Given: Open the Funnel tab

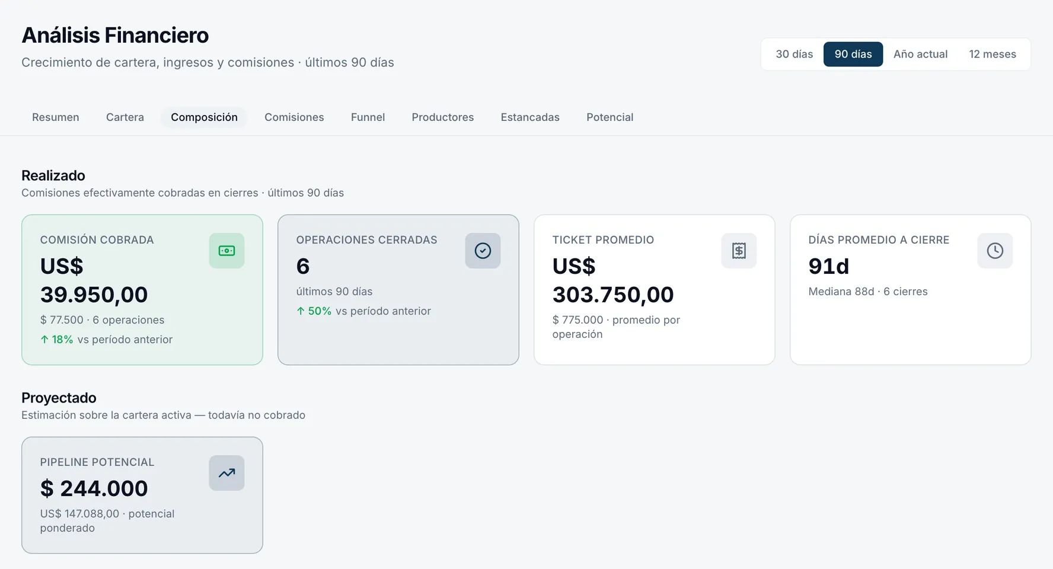Looking at the screenshot, I should point(368,117).
